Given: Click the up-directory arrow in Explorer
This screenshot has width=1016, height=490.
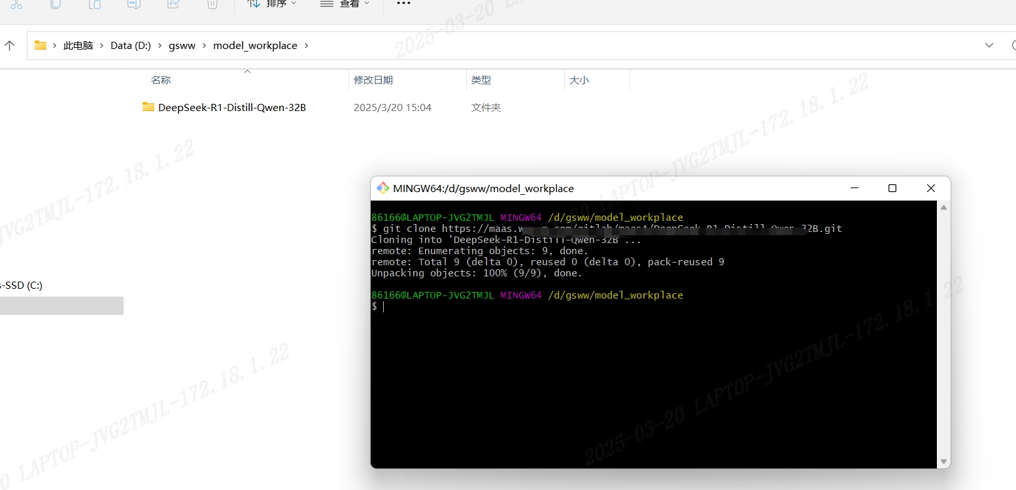Looking at the screenshot, I should point(9,45).
